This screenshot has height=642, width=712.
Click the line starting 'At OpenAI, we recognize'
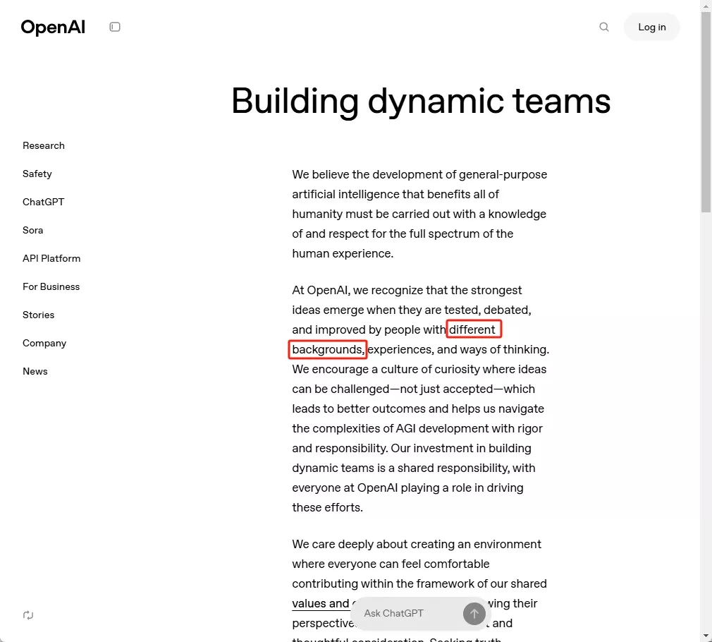pyautogui.click(x=407, y=290)
